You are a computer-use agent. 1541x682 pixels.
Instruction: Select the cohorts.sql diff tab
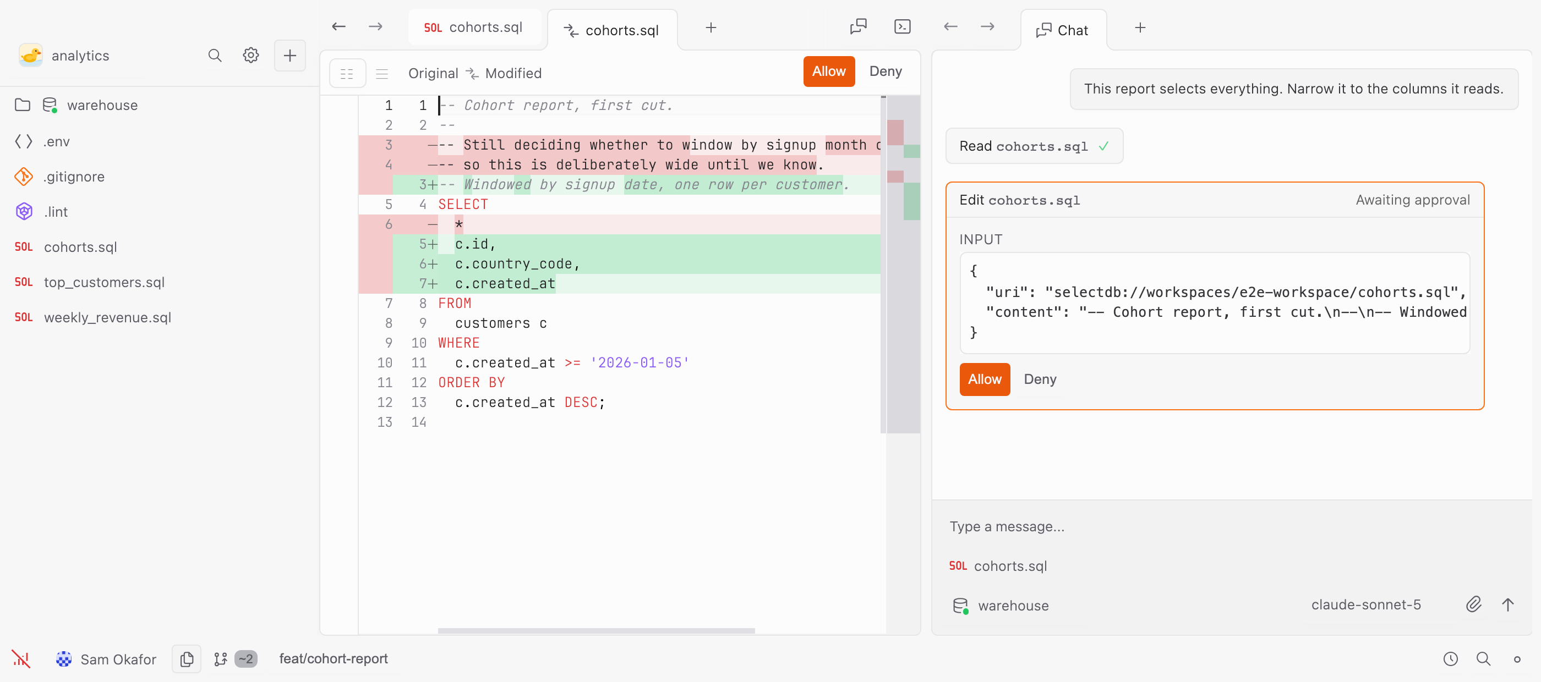click(x=612, y=30)
